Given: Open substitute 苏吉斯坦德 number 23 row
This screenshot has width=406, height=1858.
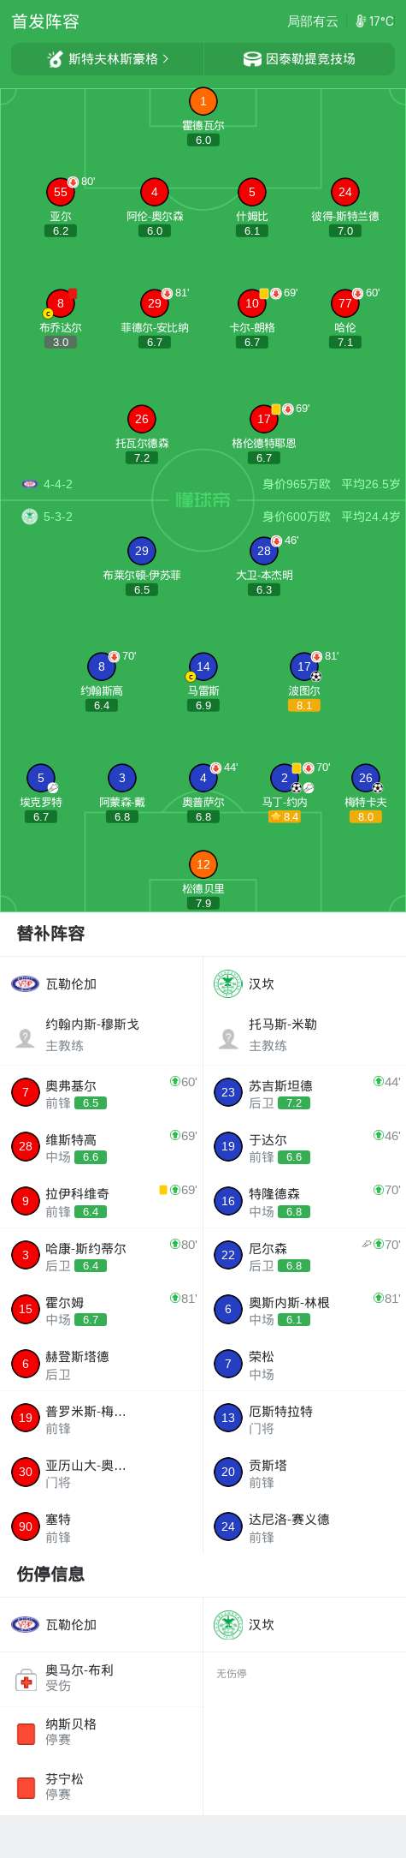Looking at the screenshot, I should tap(304, 1093).
